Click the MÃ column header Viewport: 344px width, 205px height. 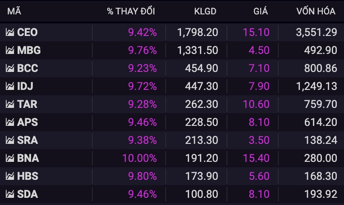pos(14,11)
